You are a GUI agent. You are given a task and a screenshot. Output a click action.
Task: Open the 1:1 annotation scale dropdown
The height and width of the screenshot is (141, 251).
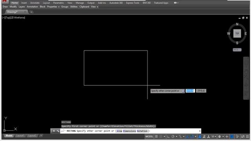click(214, 137)
